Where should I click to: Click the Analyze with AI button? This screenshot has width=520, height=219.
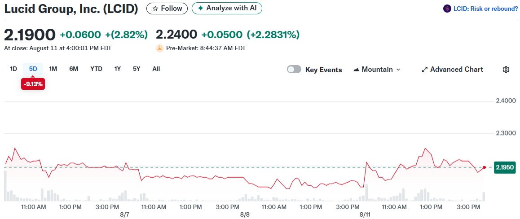point(227,9)
